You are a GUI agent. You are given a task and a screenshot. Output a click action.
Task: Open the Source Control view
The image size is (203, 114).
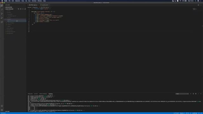2,14
